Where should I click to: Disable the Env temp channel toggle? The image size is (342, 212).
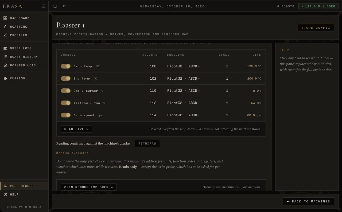[x=66, y=79]
